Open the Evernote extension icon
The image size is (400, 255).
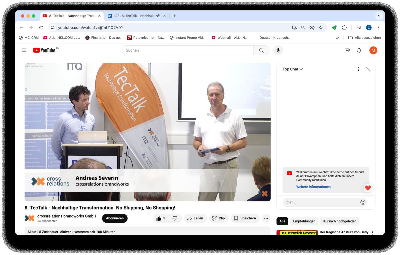(334, 28)
